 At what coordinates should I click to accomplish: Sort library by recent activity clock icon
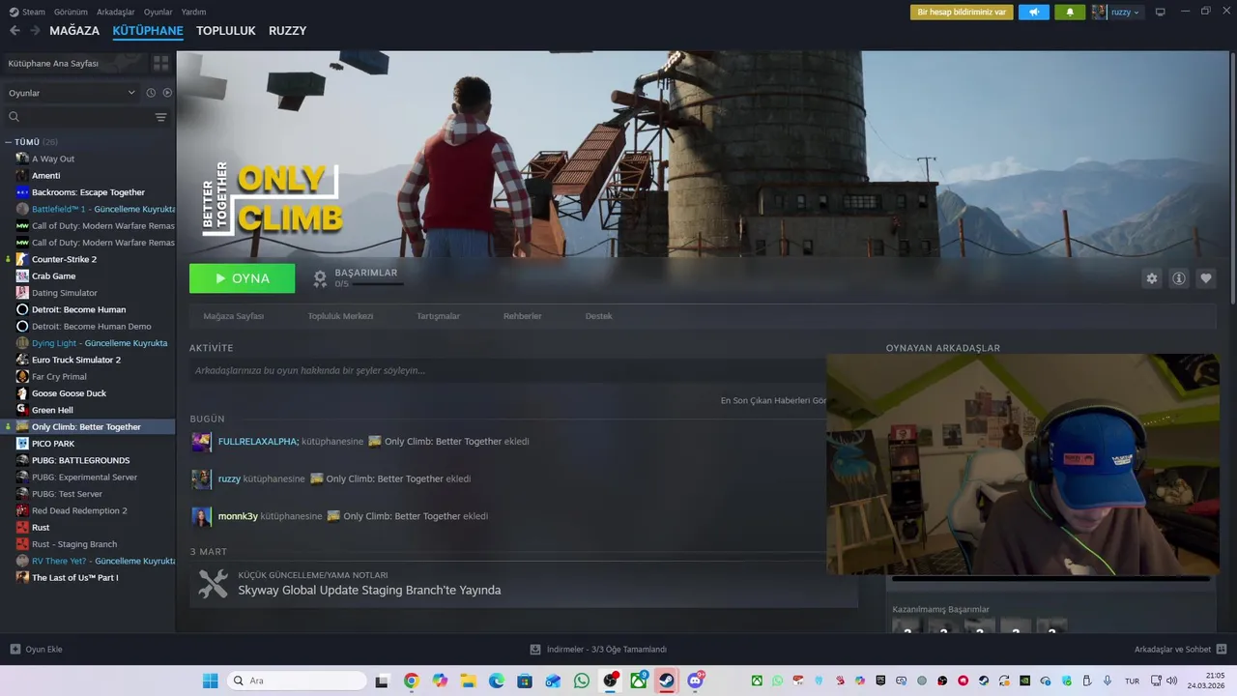point(151,93)
